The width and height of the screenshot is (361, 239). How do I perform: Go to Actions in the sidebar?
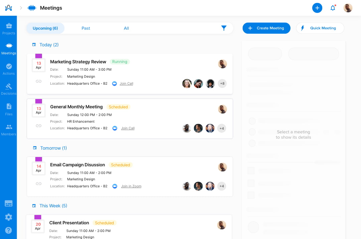click(x=9, y=69)
